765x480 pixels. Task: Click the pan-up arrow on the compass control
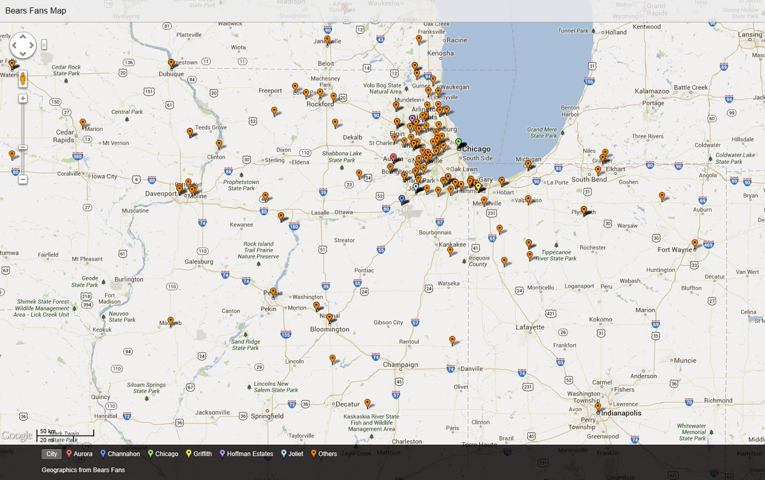22,36
